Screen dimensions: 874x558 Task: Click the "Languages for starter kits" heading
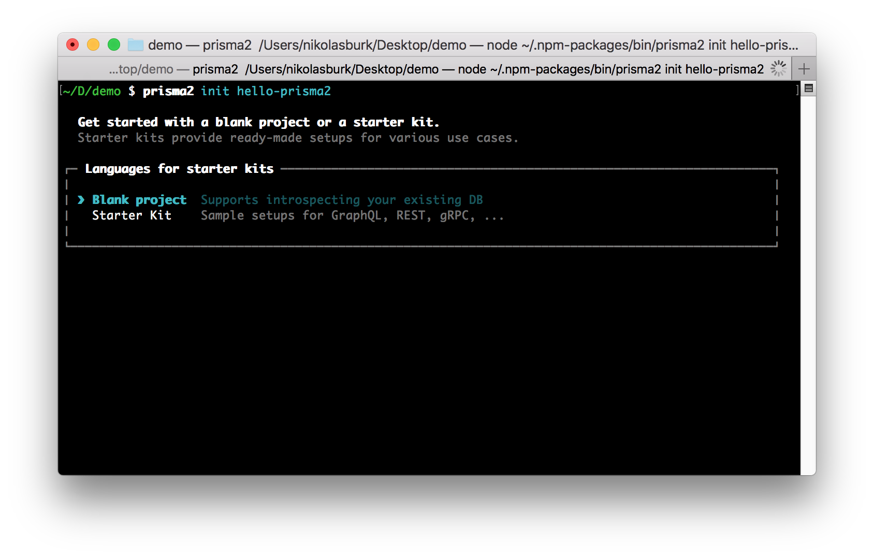coord(179,169)
